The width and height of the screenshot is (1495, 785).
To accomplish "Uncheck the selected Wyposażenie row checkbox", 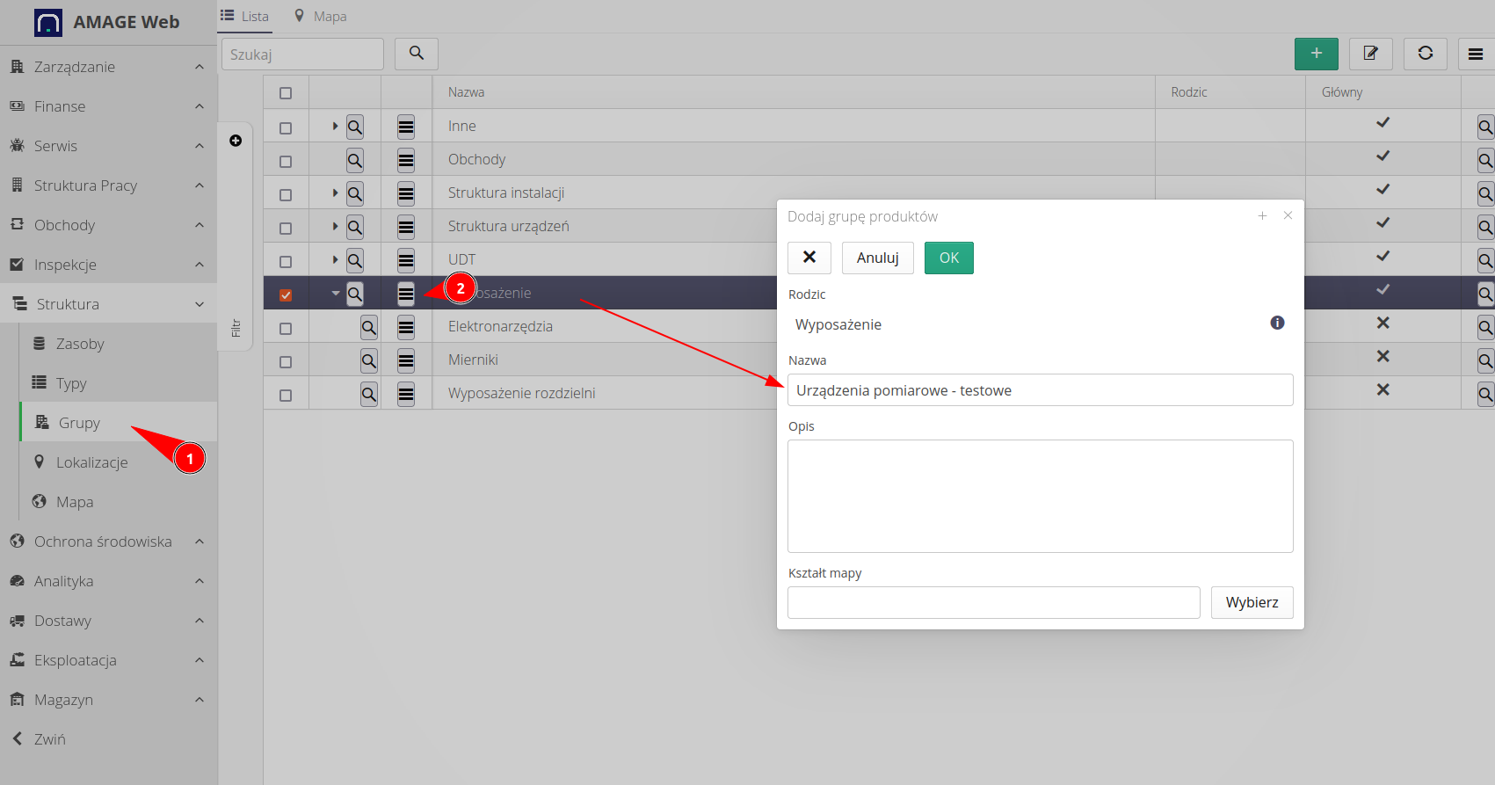I will (286, 294).
